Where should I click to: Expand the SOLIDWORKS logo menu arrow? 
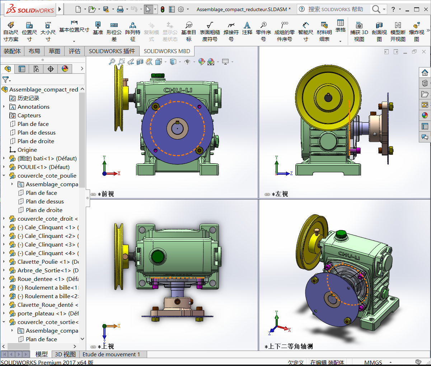[60, 9]
